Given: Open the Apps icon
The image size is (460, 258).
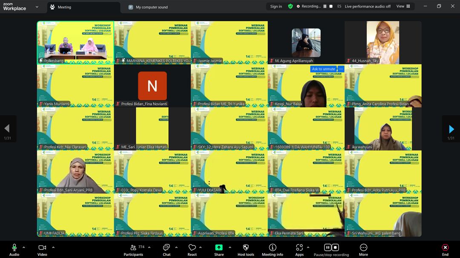Looking at the screenshot, I should tap(299, 248).
